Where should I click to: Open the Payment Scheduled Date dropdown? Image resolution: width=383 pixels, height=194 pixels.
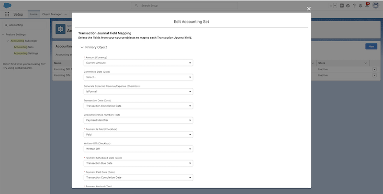[138, 163]
